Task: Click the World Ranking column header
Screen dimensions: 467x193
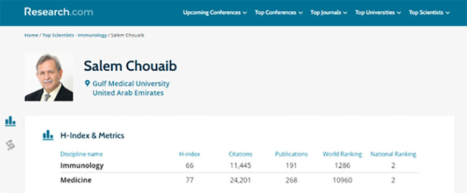Action: [x=342, y=154]
